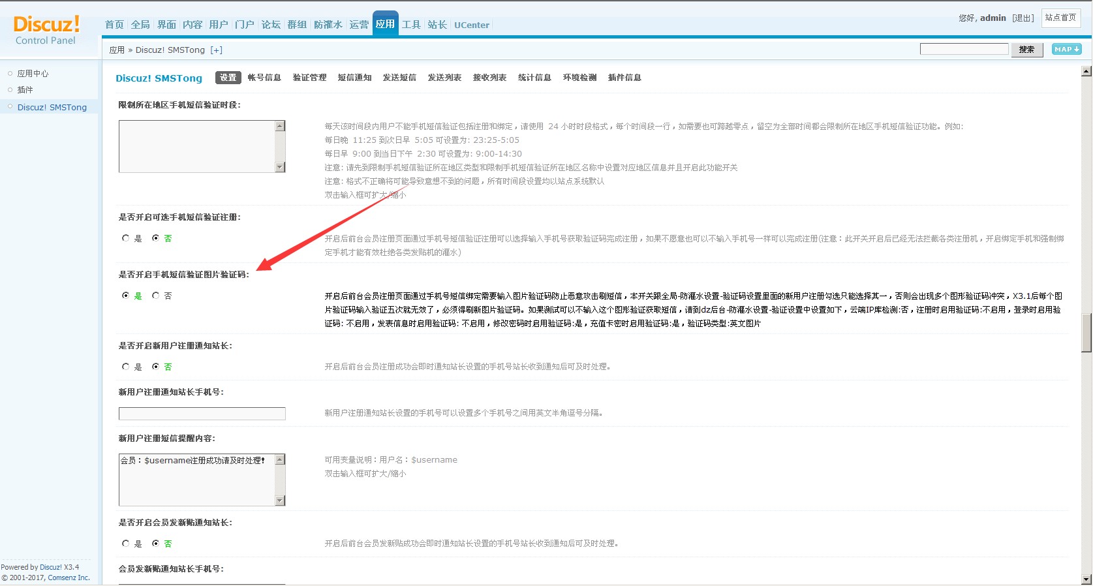Switch to the 帐号信息 tab
The height and width of the screenshot is (586, 1093).
click(x=264, y=78)
